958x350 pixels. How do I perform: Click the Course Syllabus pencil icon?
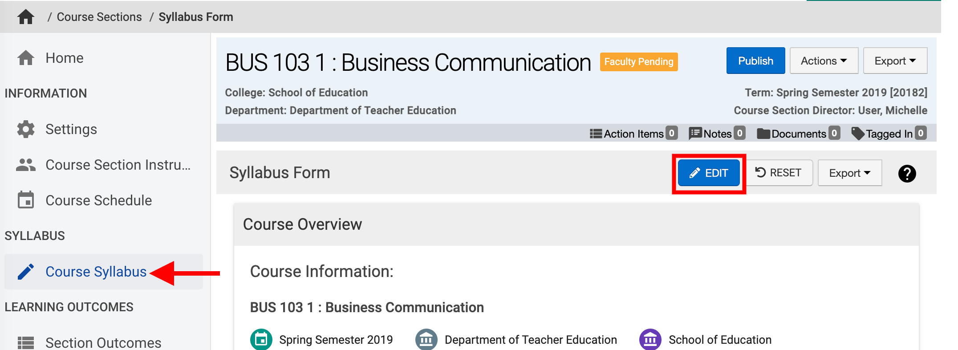point(26,272)
